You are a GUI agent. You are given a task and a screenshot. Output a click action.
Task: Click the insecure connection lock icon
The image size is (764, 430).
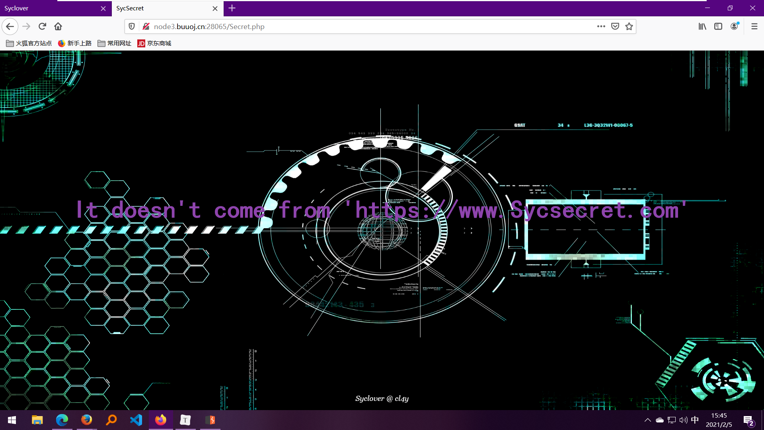click(x=146, y=27)
